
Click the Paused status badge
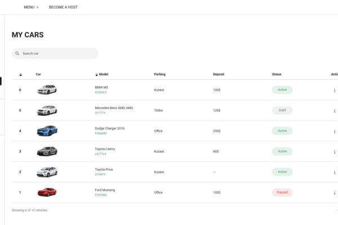(x=282, y=192)
